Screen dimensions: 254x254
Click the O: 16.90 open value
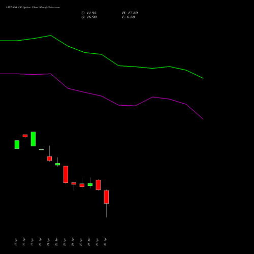89,17
